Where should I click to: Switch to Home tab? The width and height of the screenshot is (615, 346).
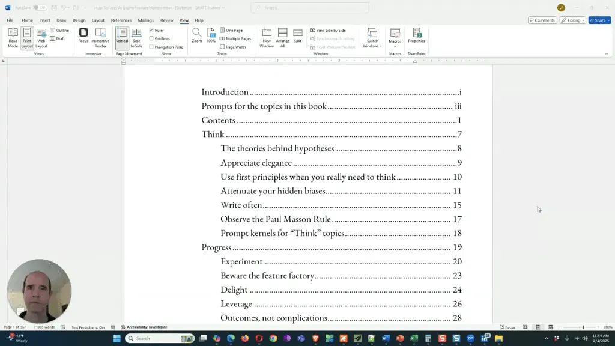click(27, 20)
